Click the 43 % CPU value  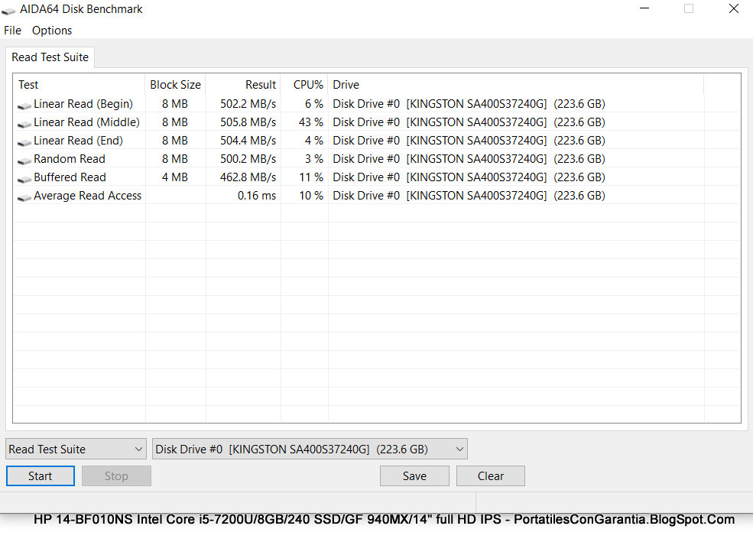pos(310,122)
